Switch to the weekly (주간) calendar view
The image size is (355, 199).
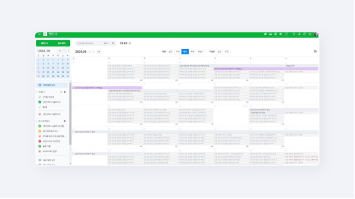pos(178,52)
